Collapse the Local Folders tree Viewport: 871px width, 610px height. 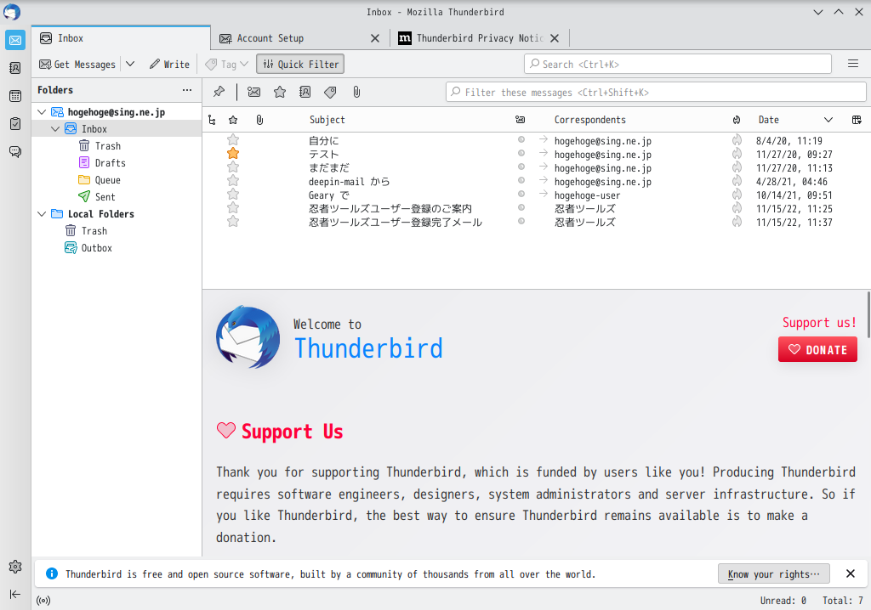tap(42, 214)
